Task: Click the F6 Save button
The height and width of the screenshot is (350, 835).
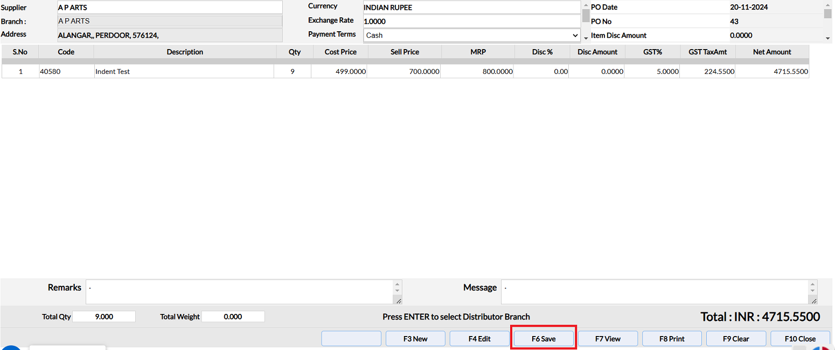Action: coord(544,339)
